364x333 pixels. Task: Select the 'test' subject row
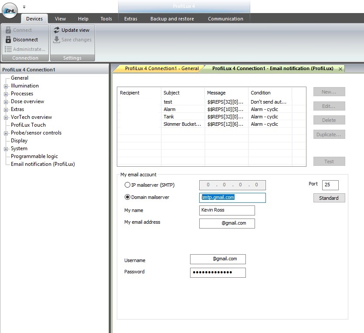coord(168,102)
